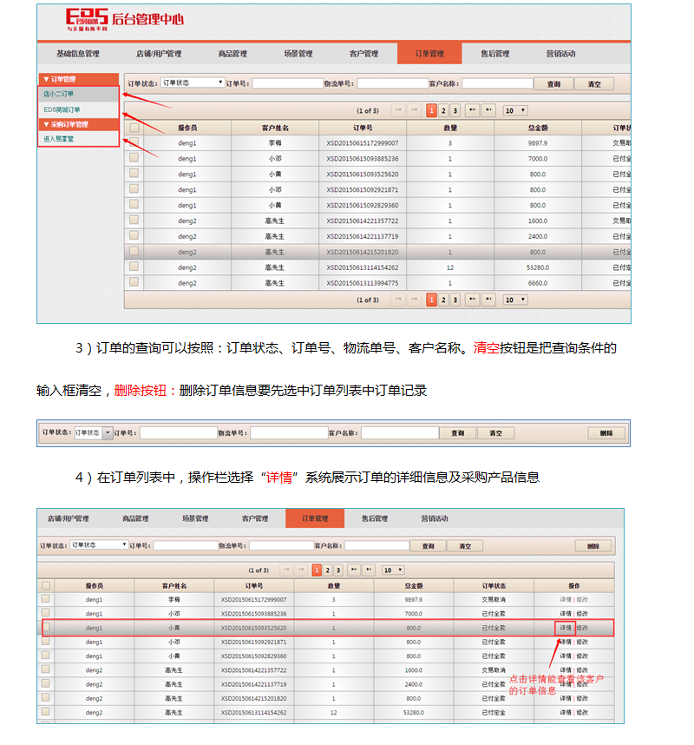Screen dimensions: 694x745
Task: Open 营销活动 tab in the third screenshot
Action: coord(435,518)
